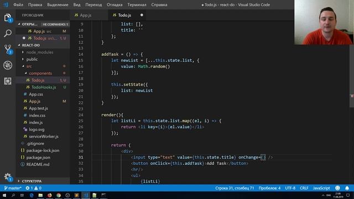Image resolution: width=354 pixels, height=199 pixels.
Task: Open the Explorer view in activity bar
Action: click(7, 18)
